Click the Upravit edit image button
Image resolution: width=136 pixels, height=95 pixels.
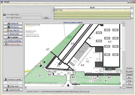pos(129,87)
